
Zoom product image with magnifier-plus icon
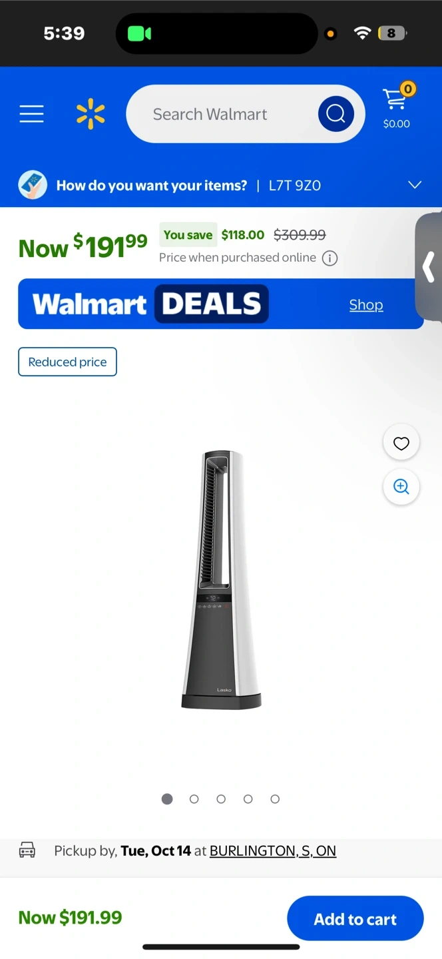401,487
